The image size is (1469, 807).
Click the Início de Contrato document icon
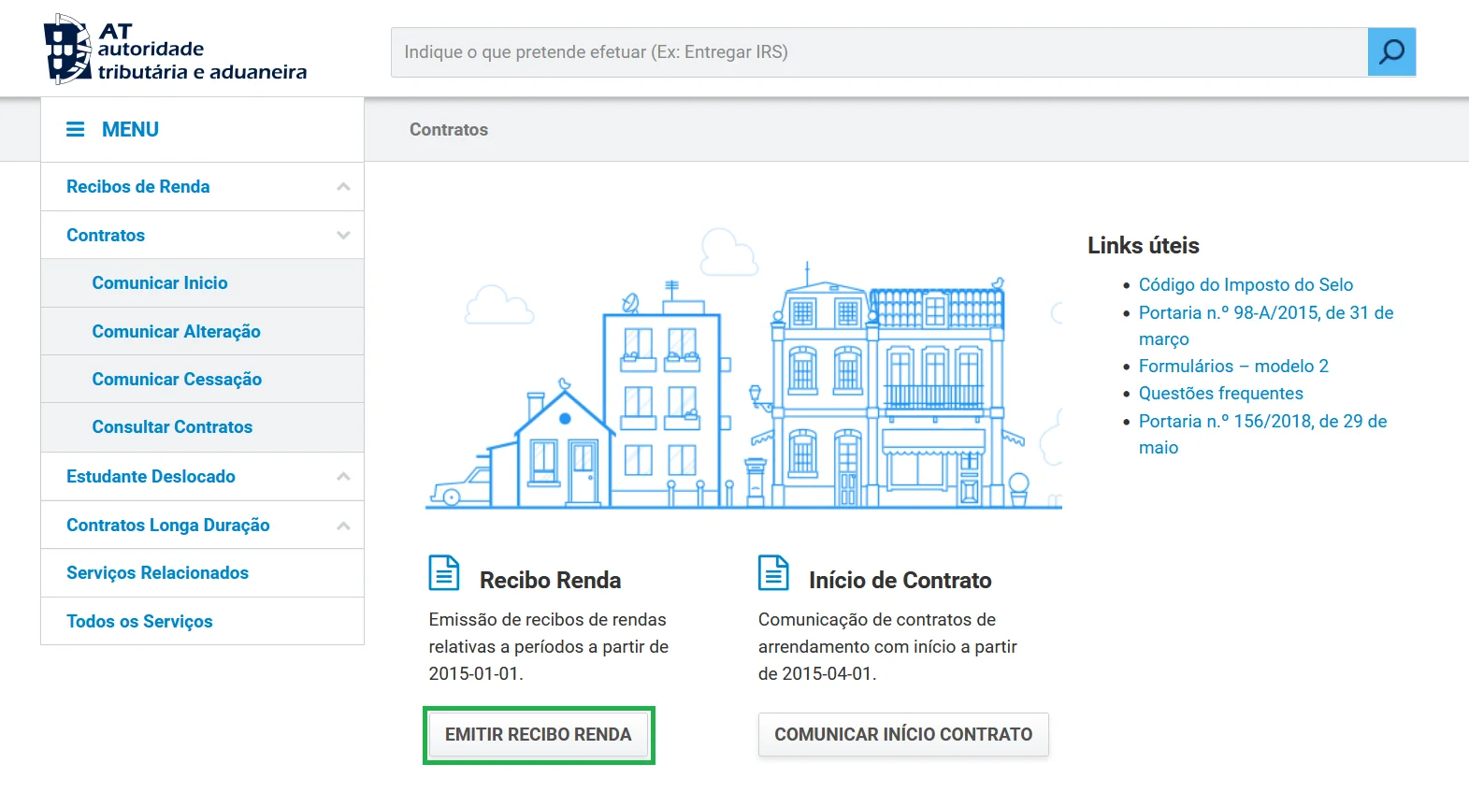[773, 573]
